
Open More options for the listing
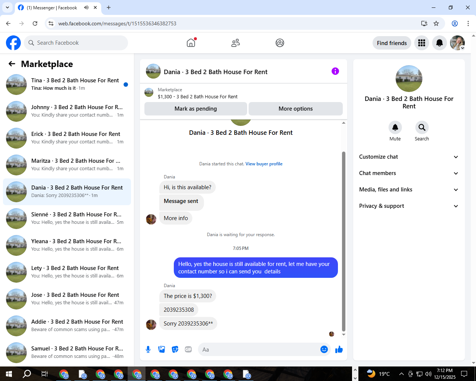pyautogui.click(x=295, y=109)
